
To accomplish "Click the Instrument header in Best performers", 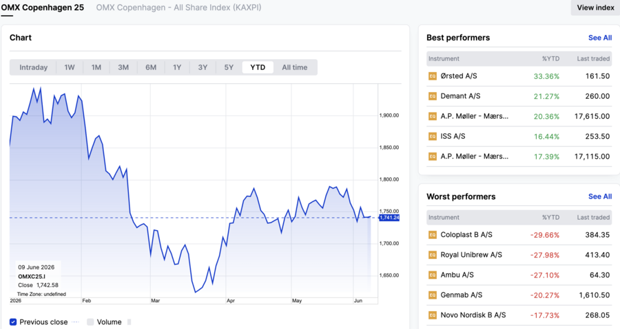I will [x=444, y=58].
